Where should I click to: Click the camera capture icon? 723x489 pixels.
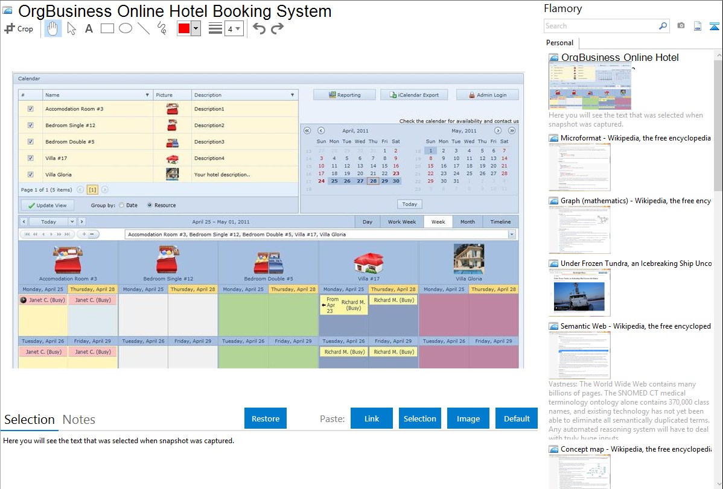pos(681,26)
